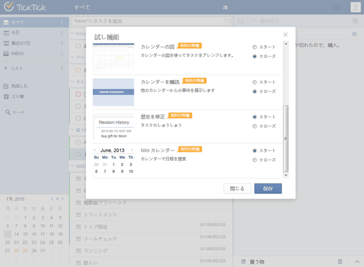Click the 買う物 list selector
Image resolution: width=364 pixels, height=267 pixels.
click(x=253, y=262)
